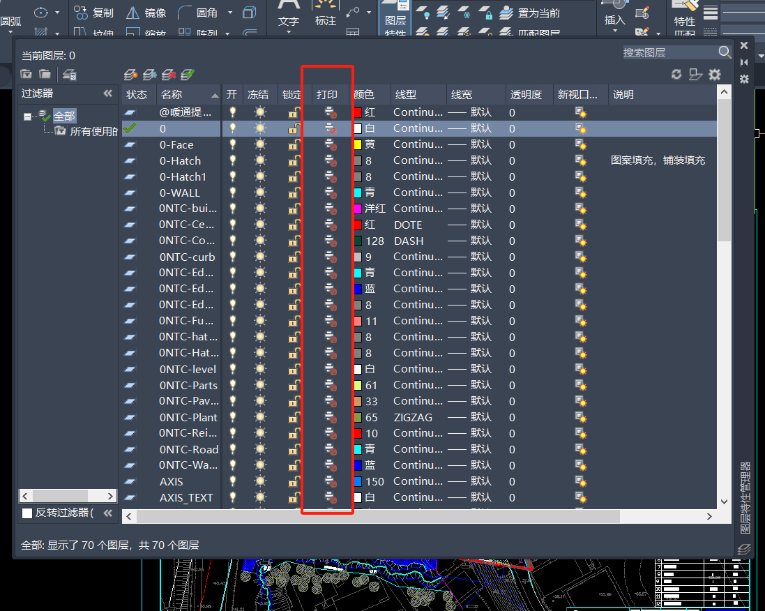
Task: Toggle the 反转过滤器 checkbox
Action: click(x=27, y=513)
